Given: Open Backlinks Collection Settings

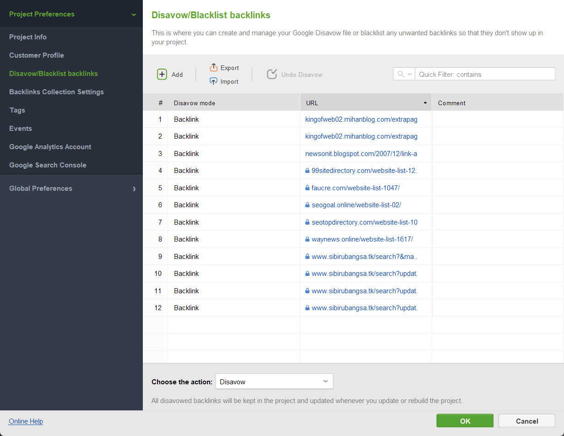Looking at the screenshot, I should click(56, 92).
